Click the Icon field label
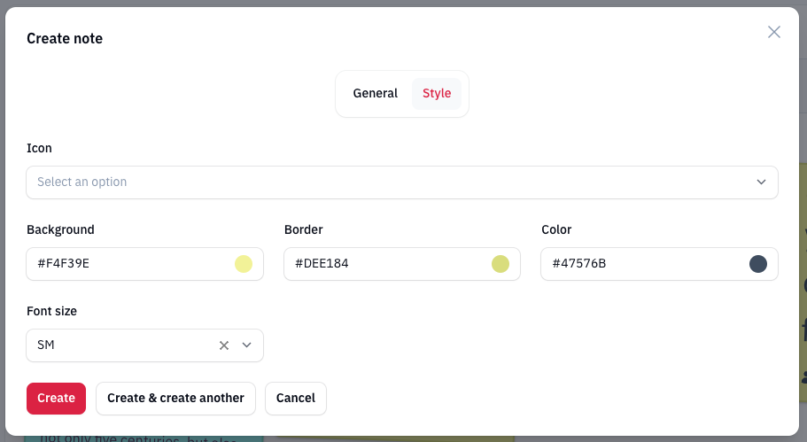The height and width of the screenshot is (442, 807). click(39, 148)
